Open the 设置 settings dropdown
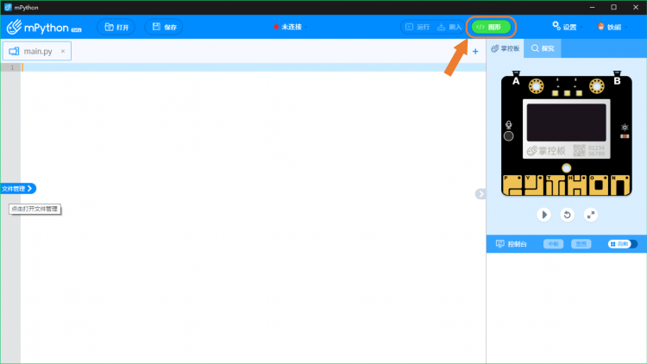 pos(567,27)
